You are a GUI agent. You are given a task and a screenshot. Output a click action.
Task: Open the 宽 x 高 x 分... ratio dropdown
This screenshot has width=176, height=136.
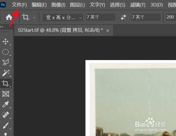(x=63, y=18)
